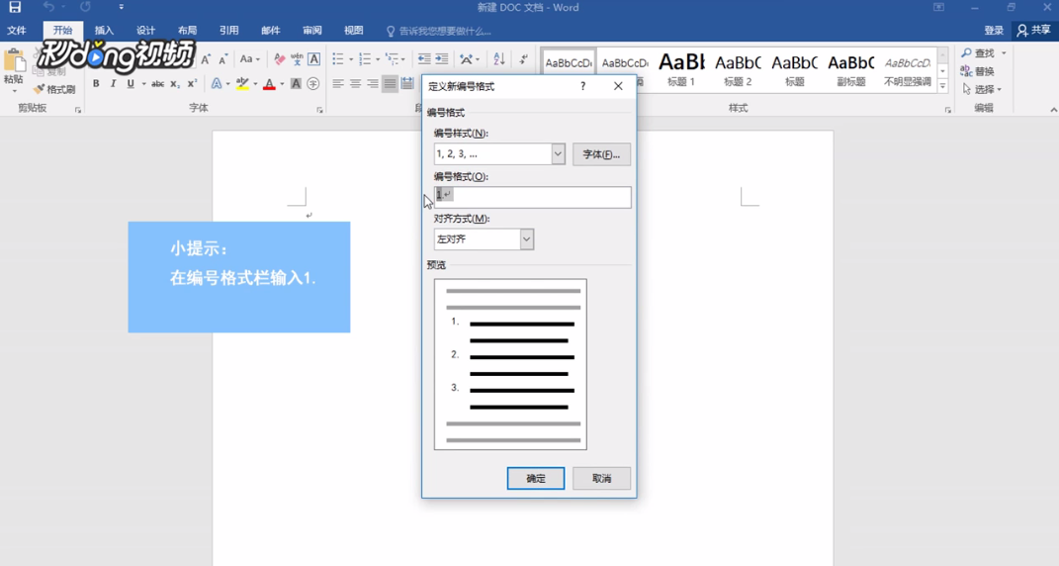Click OK (确定) in the dialog
This screenshot has width=1059, height=566.
[x=536, y=478]
